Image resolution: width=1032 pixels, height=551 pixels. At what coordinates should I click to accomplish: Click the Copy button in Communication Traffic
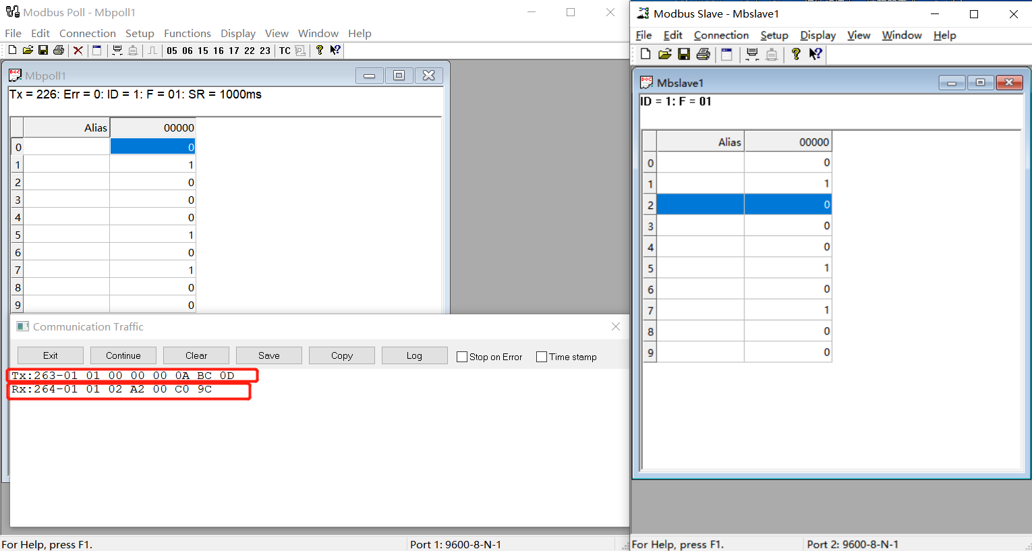click(x=342, y=355)
